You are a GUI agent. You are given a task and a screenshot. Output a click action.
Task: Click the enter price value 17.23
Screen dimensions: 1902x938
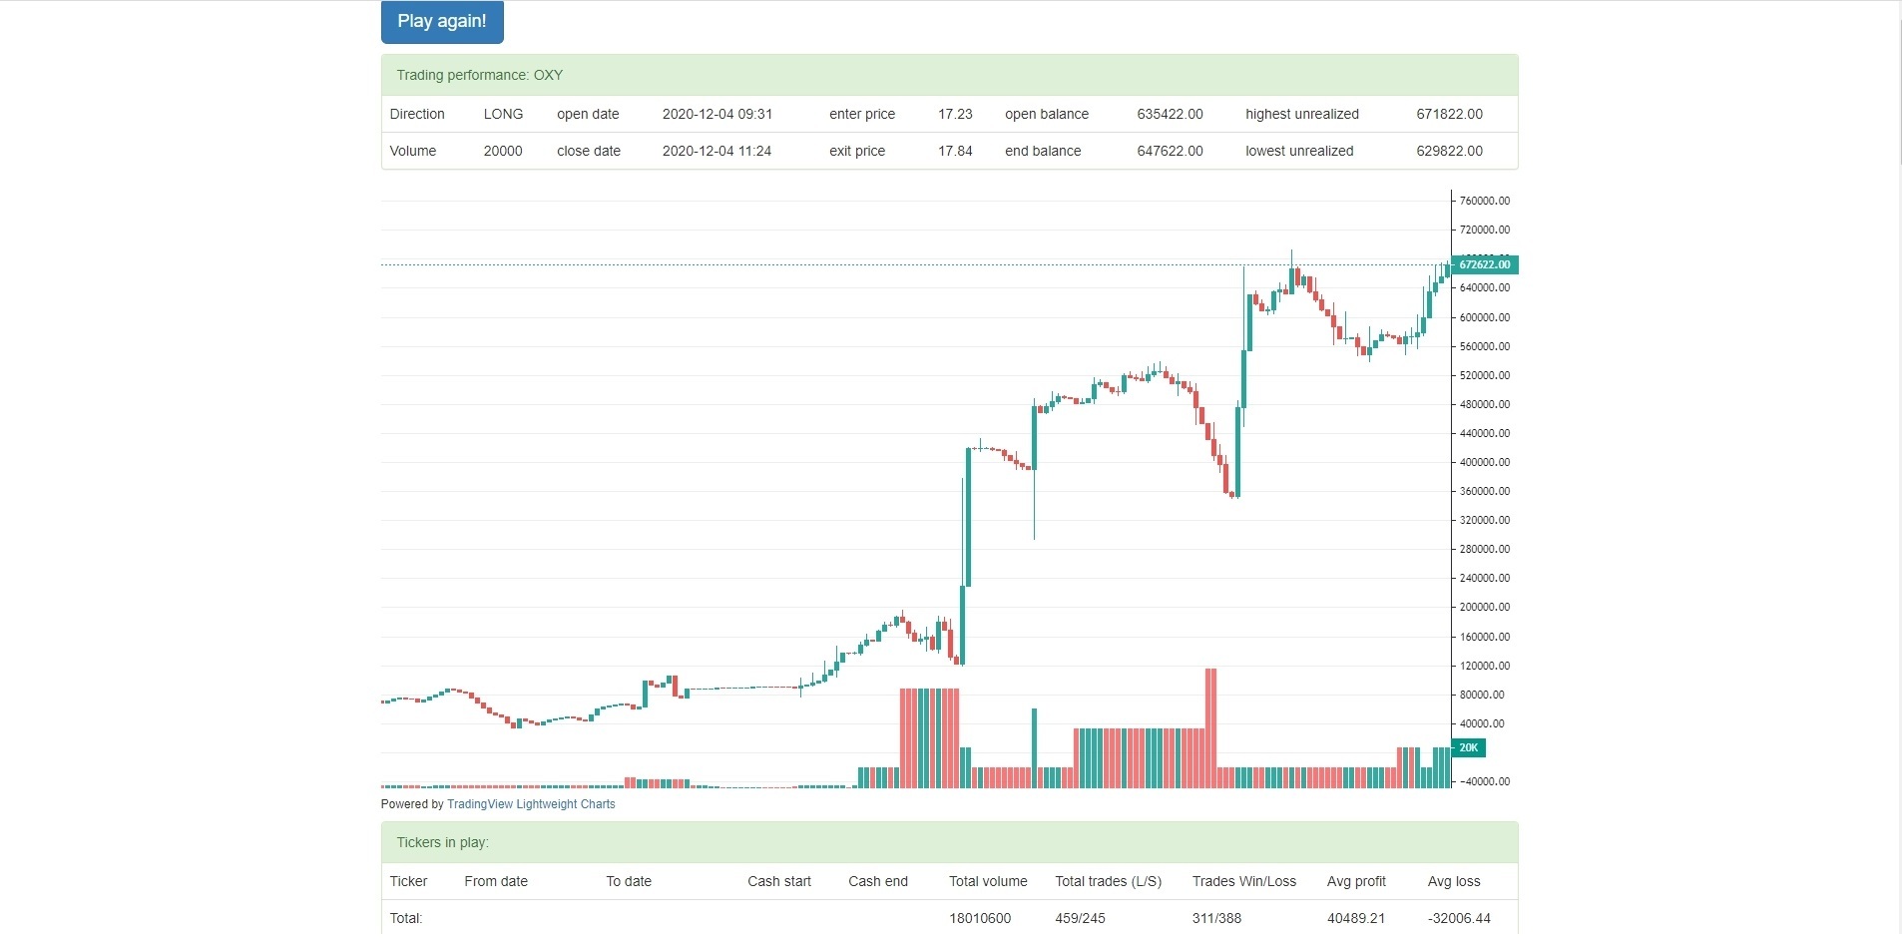point(955,114)
